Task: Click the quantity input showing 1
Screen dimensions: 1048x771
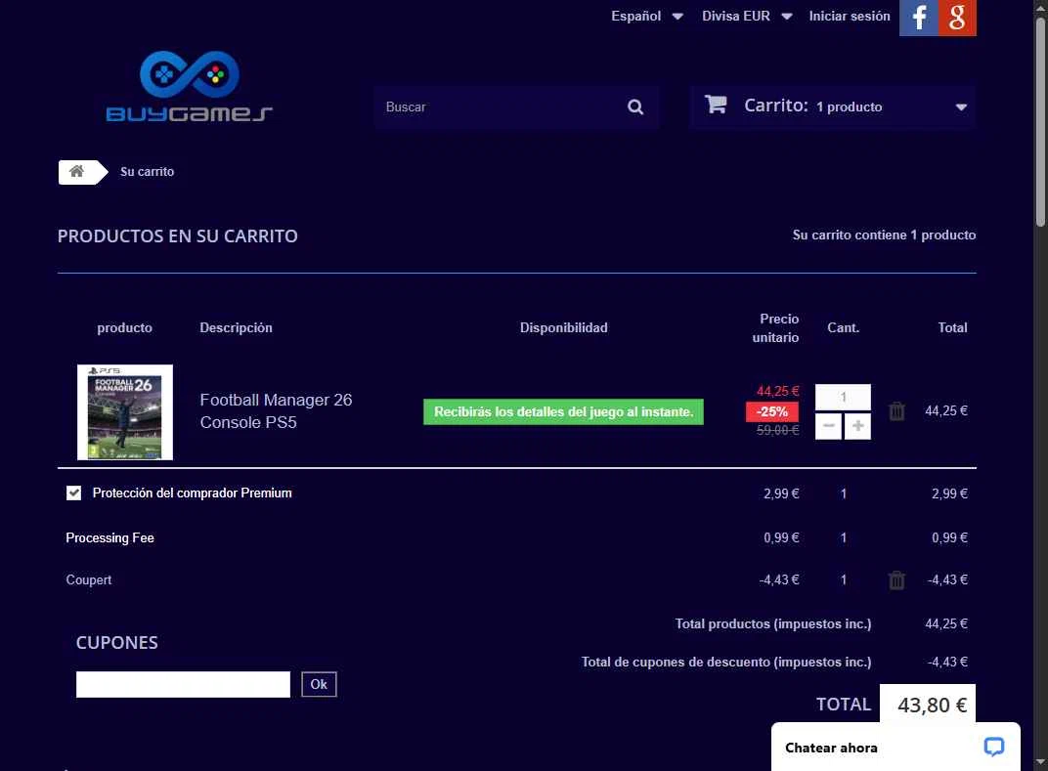Action: click(843, 397)
